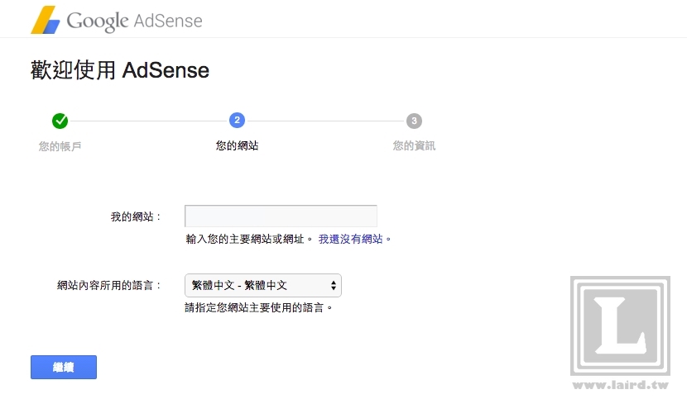Focus the 我的網站 text input field
Viewport: 687px width, 404px height.
(x=281, y=216)
